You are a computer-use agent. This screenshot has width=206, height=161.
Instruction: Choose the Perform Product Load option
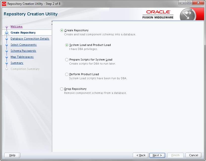click(x=67, y=74)
